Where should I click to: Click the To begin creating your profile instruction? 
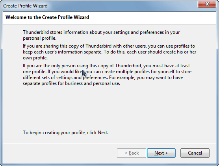65,133
